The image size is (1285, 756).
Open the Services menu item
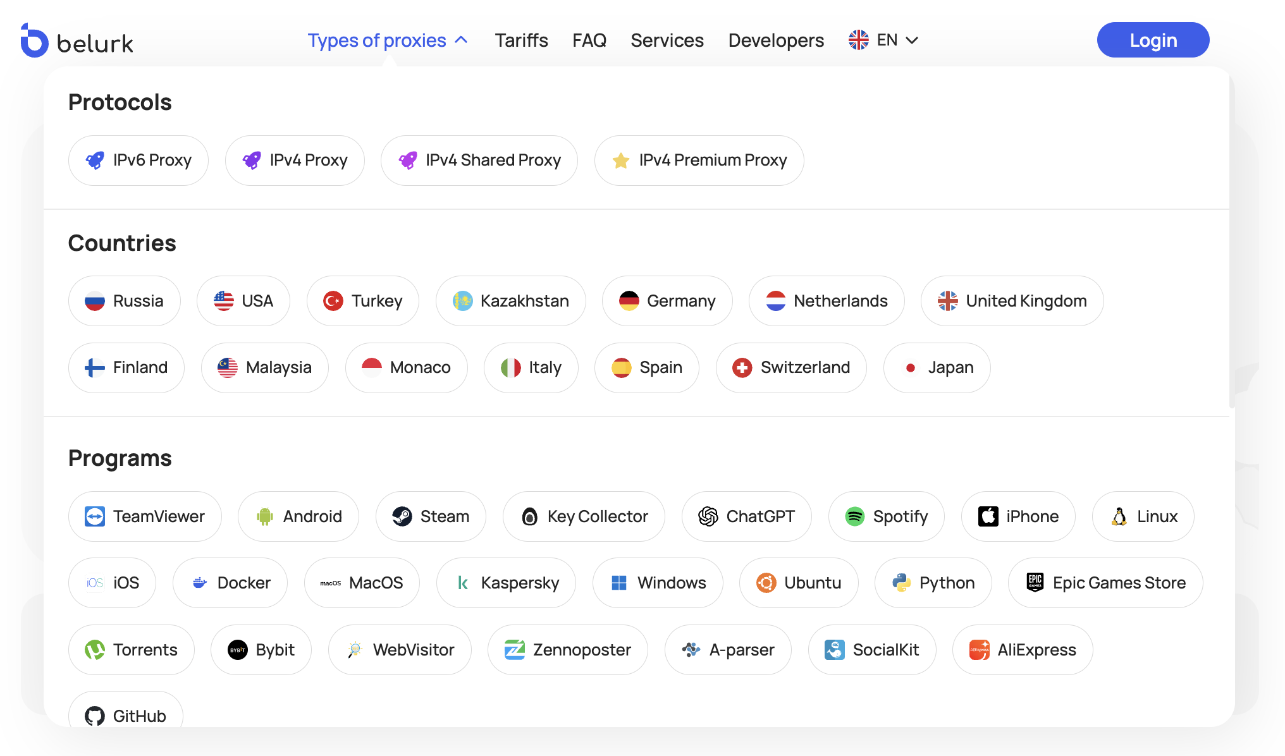click(667, 40)
